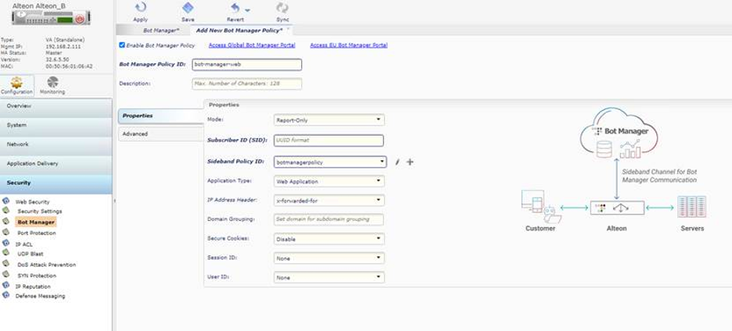Click the Bot Manager node icon
The width and height of the screenshot is (732, 331).
click(5, 221)
